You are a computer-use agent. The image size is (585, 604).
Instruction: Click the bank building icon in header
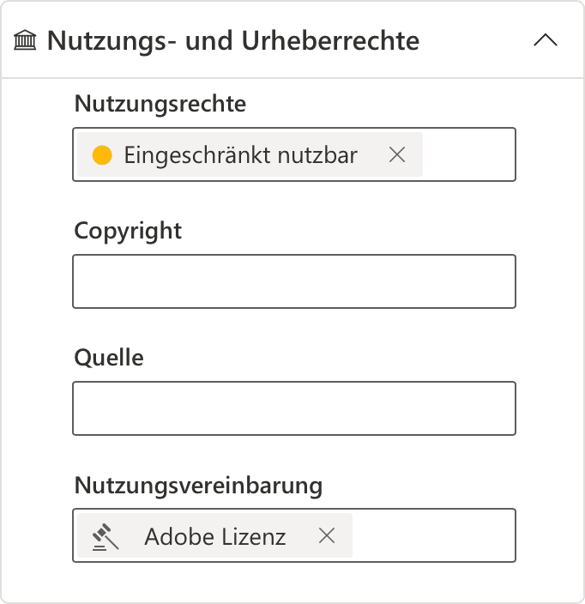(27, 41)
